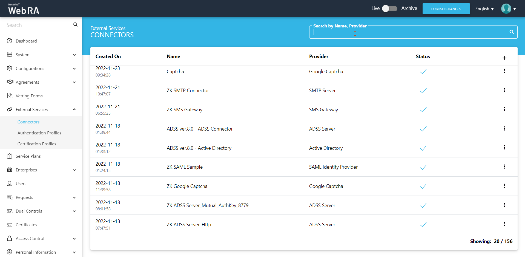Open actions menu for ZK SAML Sample

504,167
